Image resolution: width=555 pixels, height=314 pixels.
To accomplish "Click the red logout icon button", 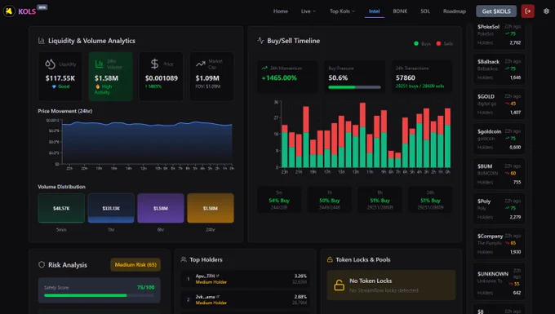I will coord(528,11).
